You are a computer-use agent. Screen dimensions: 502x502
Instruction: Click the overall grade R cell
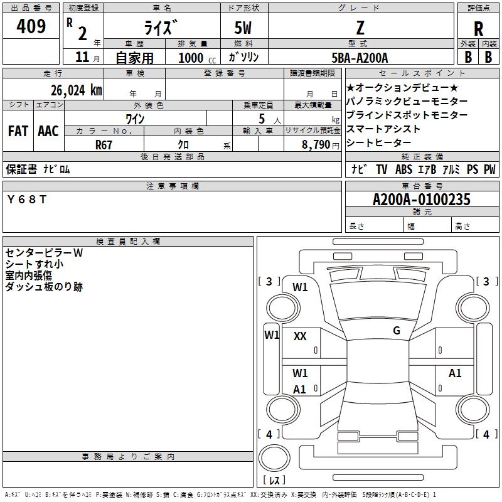tap(478, 29)
